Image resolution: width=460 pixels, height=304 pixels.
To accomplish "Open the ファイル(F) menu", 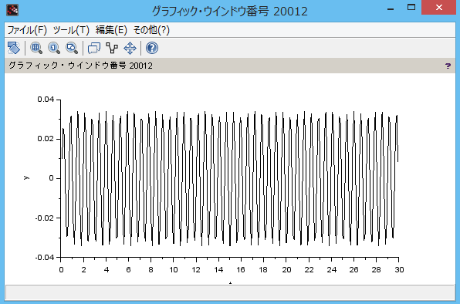I will [27, 30].
